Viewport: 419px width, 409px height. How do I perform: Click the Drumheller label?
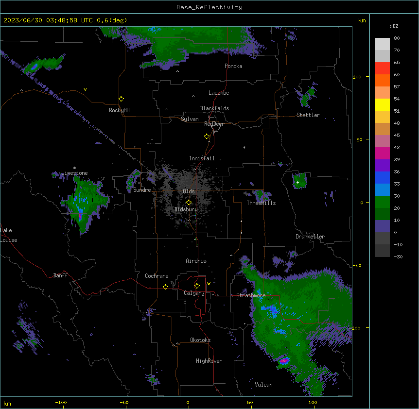pyautogui.click(x=310, y=237)
